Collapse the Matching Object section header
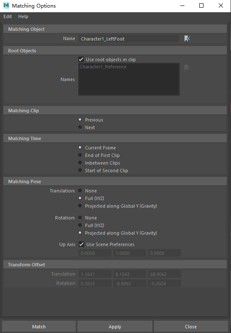This screenshot has height=333, width=231. tap(115, 29)
